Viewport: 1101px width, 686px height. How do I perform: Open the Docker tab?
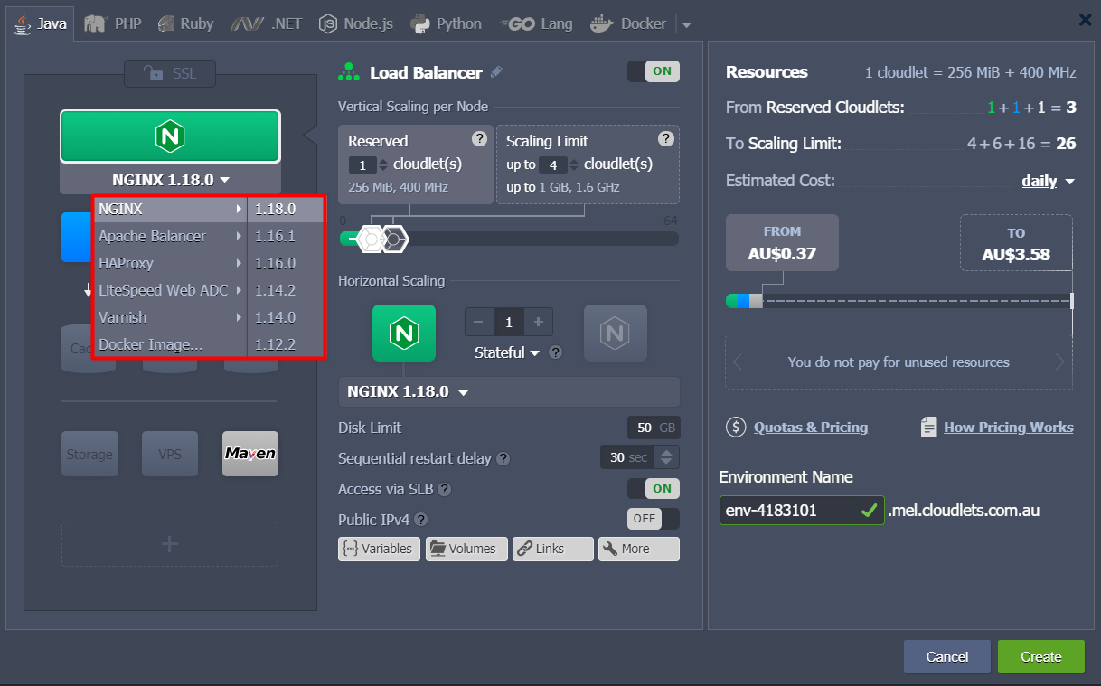(x=628, y=23)
